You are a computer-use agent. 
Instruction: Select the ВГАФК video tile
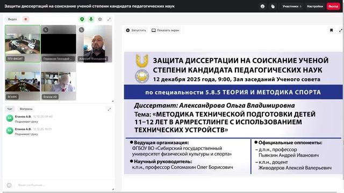click(23, 82)
